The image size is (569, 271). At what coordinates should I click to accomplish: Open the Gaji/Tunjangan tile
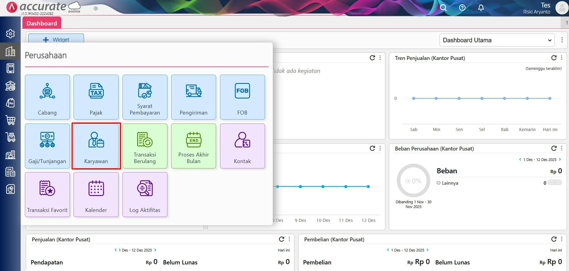click(x=47, y=146)
